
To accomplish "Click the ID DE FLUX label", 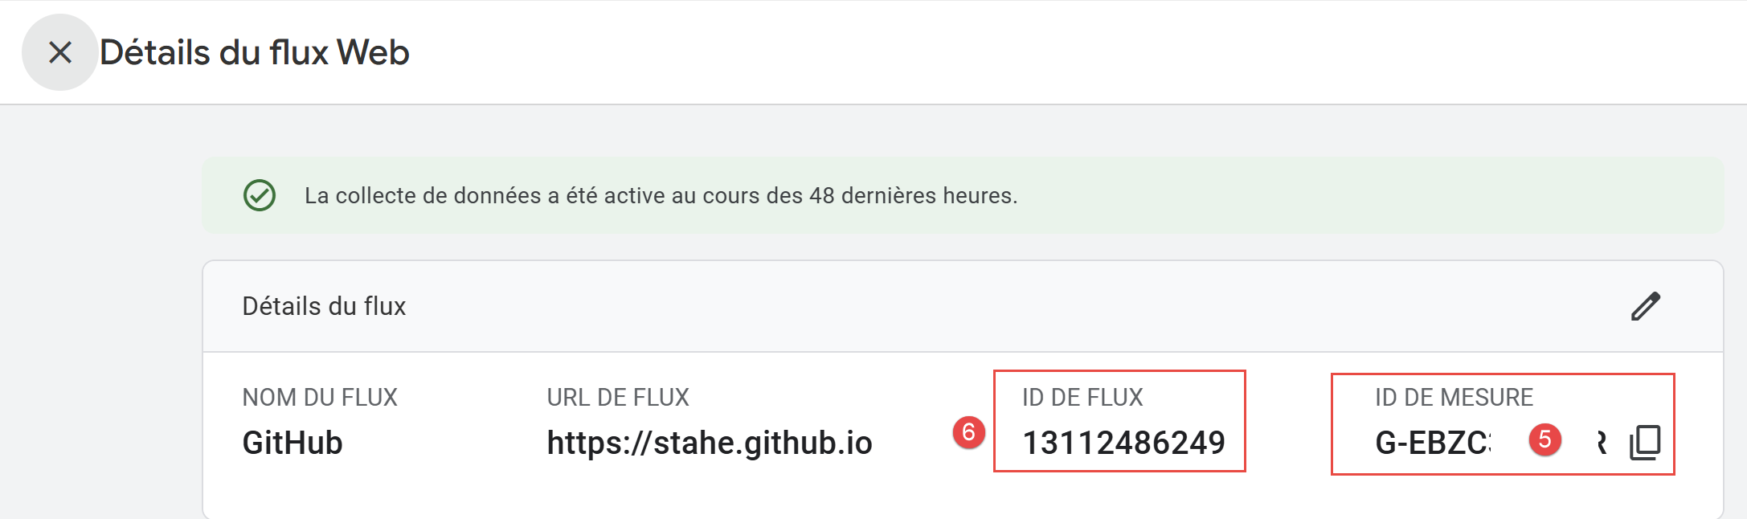I will (1082, 397).
